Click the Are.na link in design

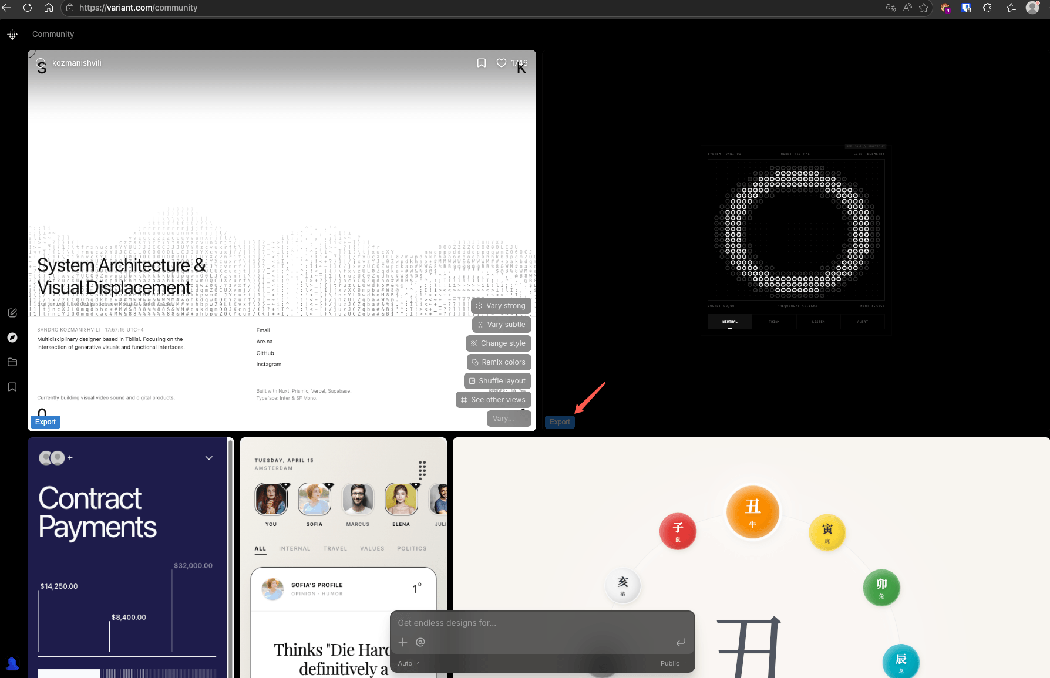(x=264, y=342)
